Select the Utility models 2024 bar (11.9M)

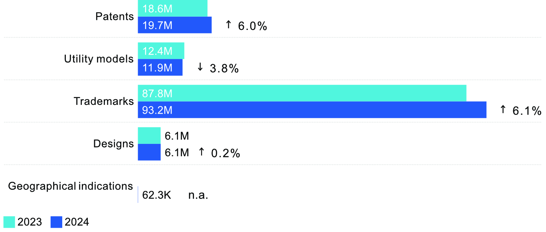[160, 67]
